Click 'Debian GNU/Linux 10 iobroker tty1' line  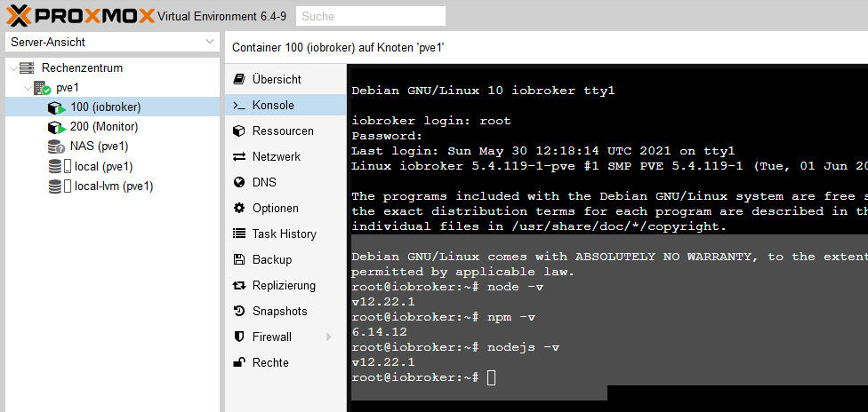tap(483, 91)
